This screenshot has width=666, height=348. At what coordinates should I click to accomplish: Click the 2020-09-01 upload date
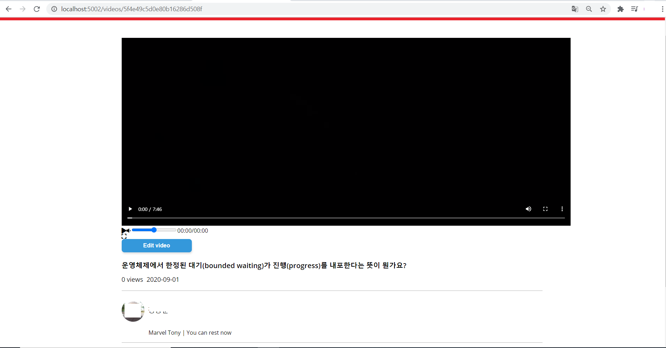tap(163, 280)
